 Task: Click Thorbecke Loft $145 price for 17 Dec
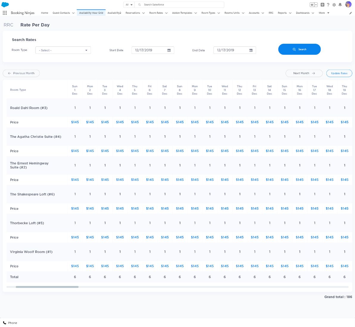click(x=314, y=237)
